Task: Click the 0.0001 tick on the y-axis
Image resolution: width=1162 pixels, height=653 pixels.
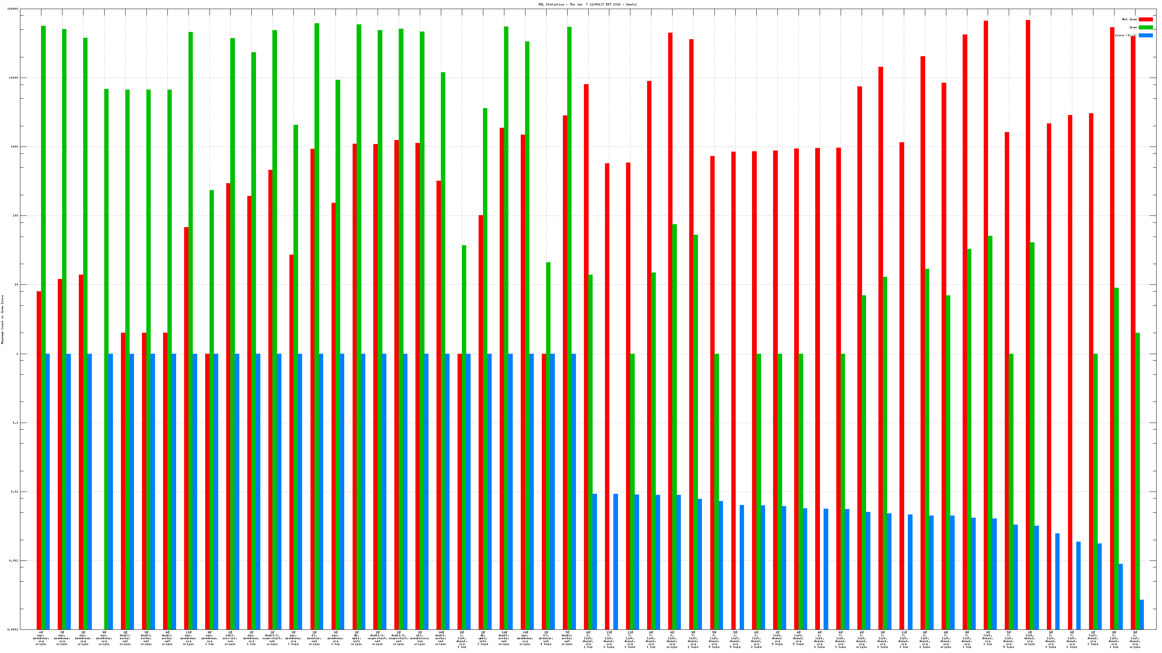Action: pyautogui.click(x=13, y=629)
